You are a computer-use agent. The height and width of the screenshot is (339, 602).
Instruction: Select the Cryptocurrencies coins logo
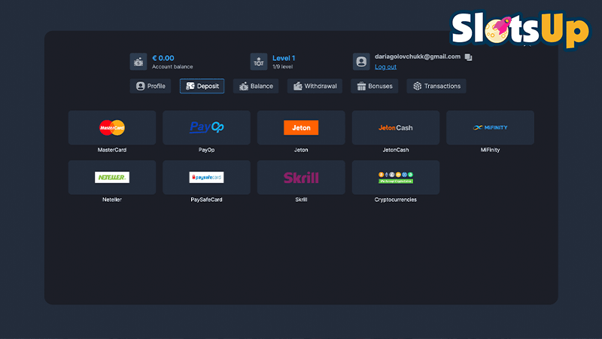coord(396,178)
